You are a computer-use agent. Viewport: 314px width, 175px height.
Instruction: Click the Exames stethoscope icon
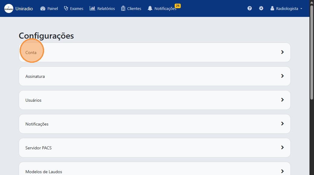[x=66, y=8]
